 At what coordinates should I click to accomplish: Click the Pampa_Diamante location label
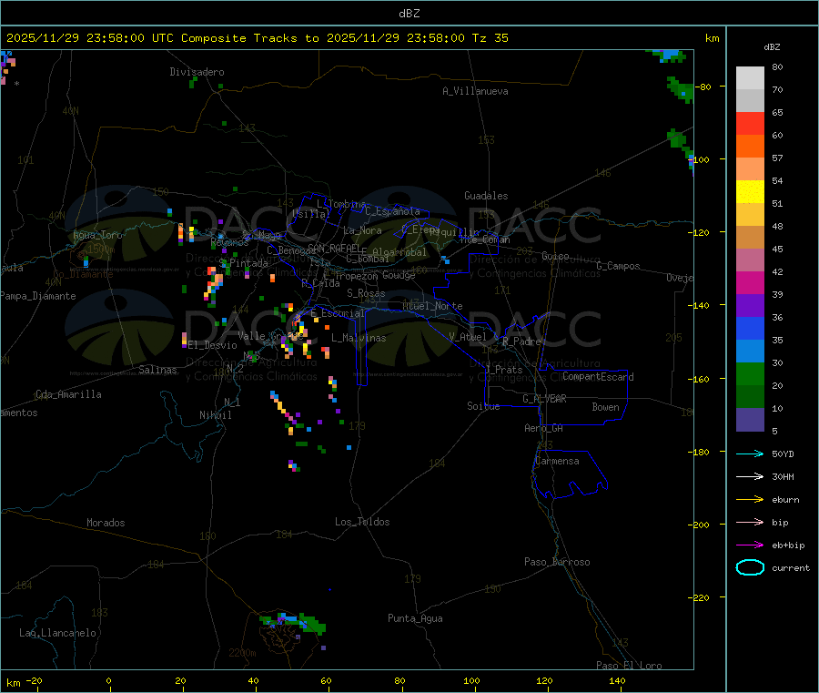(x=38, y=296)
